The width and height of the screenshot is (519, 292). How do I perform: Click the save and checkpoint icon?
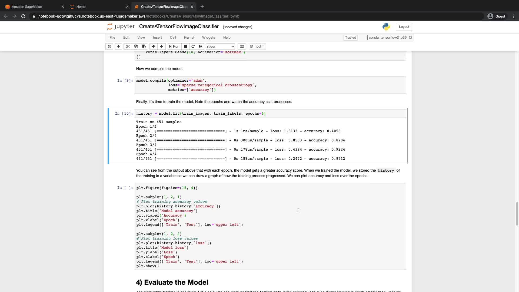109,47
